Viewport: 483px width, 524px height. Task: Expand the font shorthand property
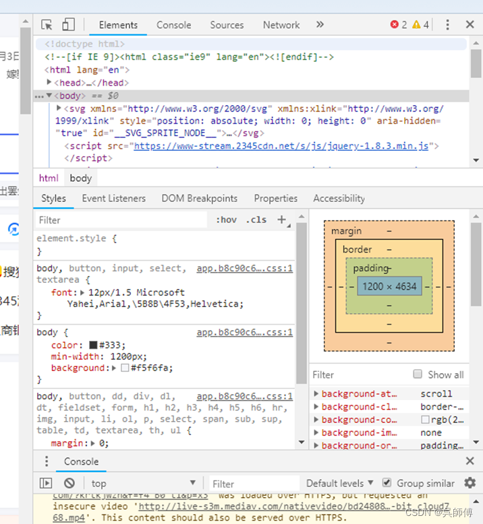pyautogui.click(x=82, y=293)
